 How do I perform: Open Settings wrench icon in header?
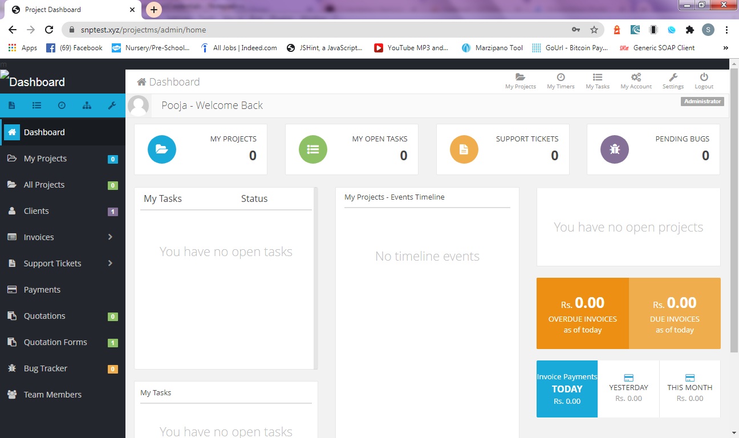click(673, 78)
